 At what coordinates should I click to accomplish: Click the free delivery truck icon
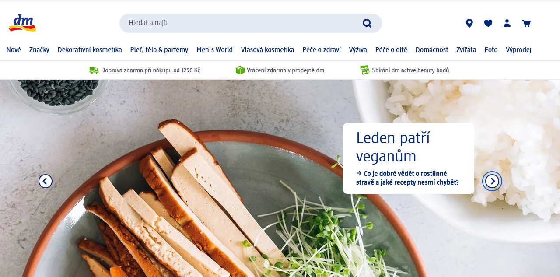(x=94, y=70)
